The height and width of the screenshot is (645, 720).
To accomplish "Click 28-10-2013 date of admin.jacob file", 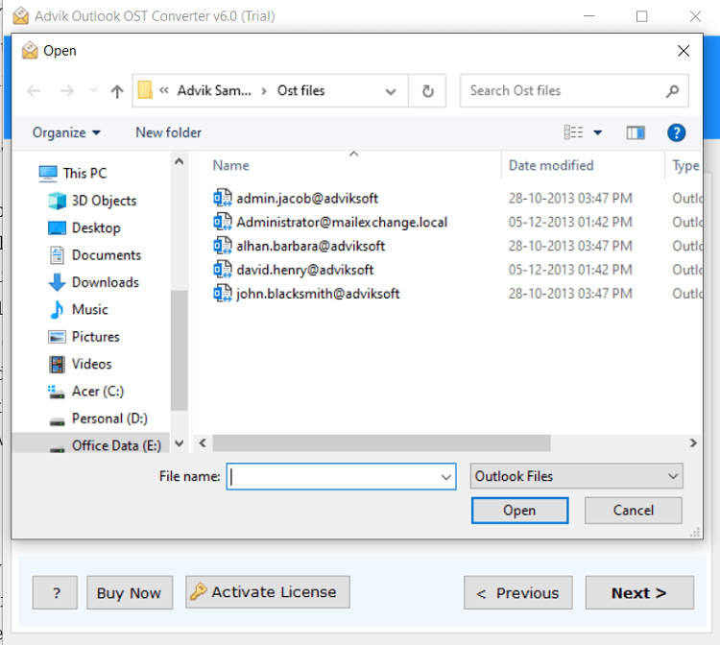I will (x=570, y=199).
